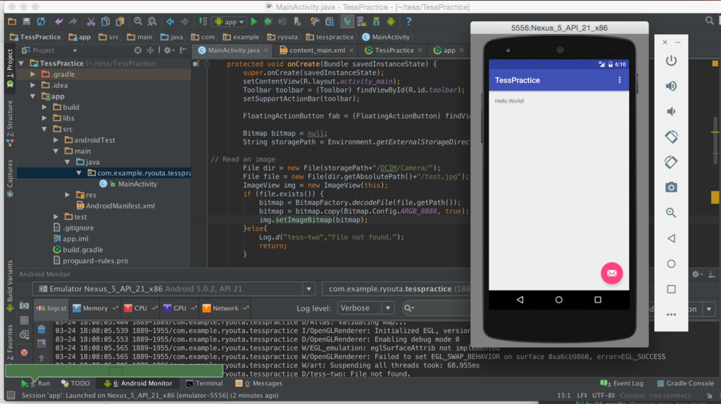Screen dimensions: 721x404
Task: Open TessPractice app overflow menu
Action: pos(620,80)
